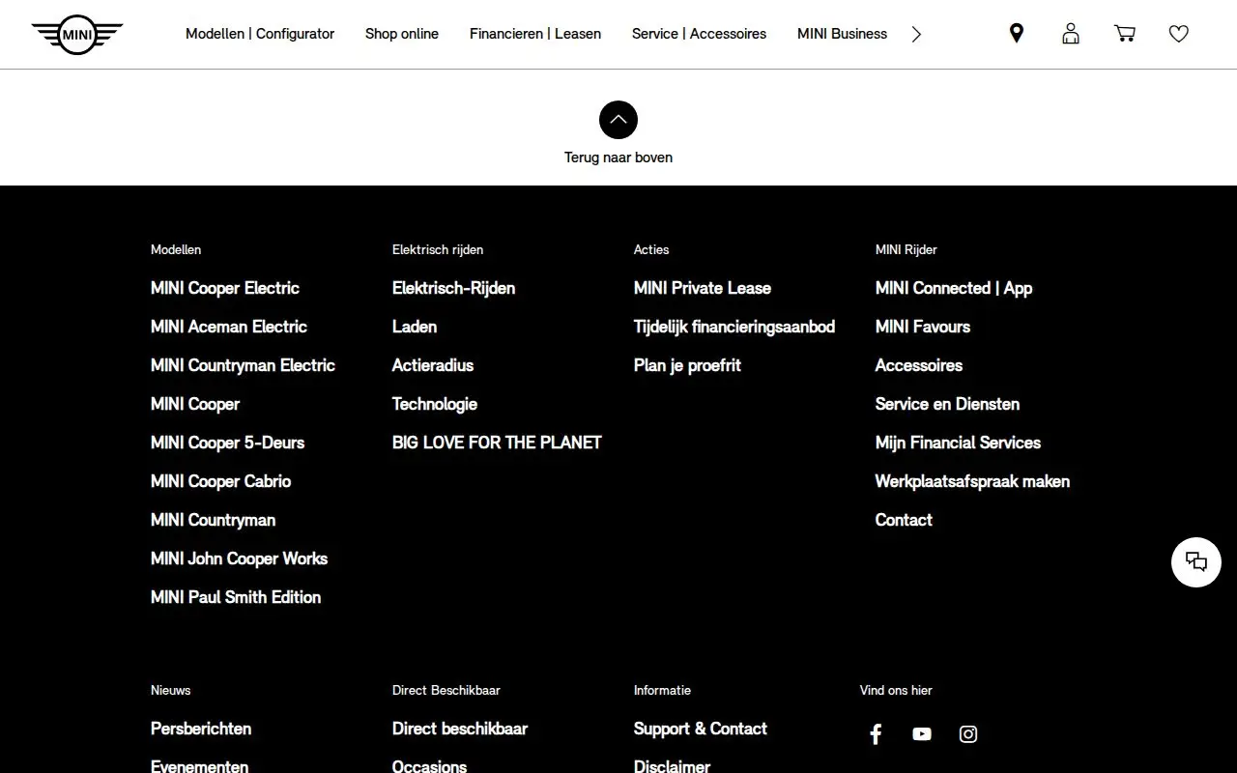This screenshot has height=773, width=1237.
Task: Open the MINI Business menu
Action: 842,34
